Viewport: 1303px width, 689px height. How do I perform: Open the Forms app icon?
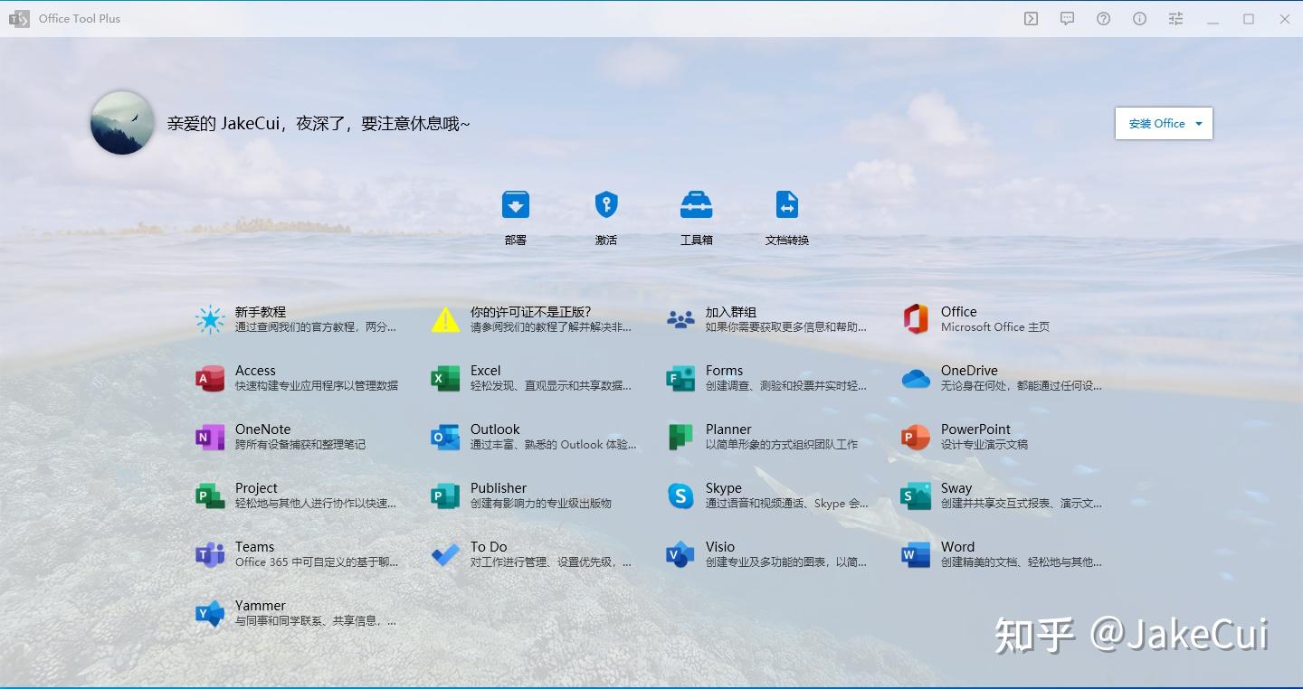point(680,378)
